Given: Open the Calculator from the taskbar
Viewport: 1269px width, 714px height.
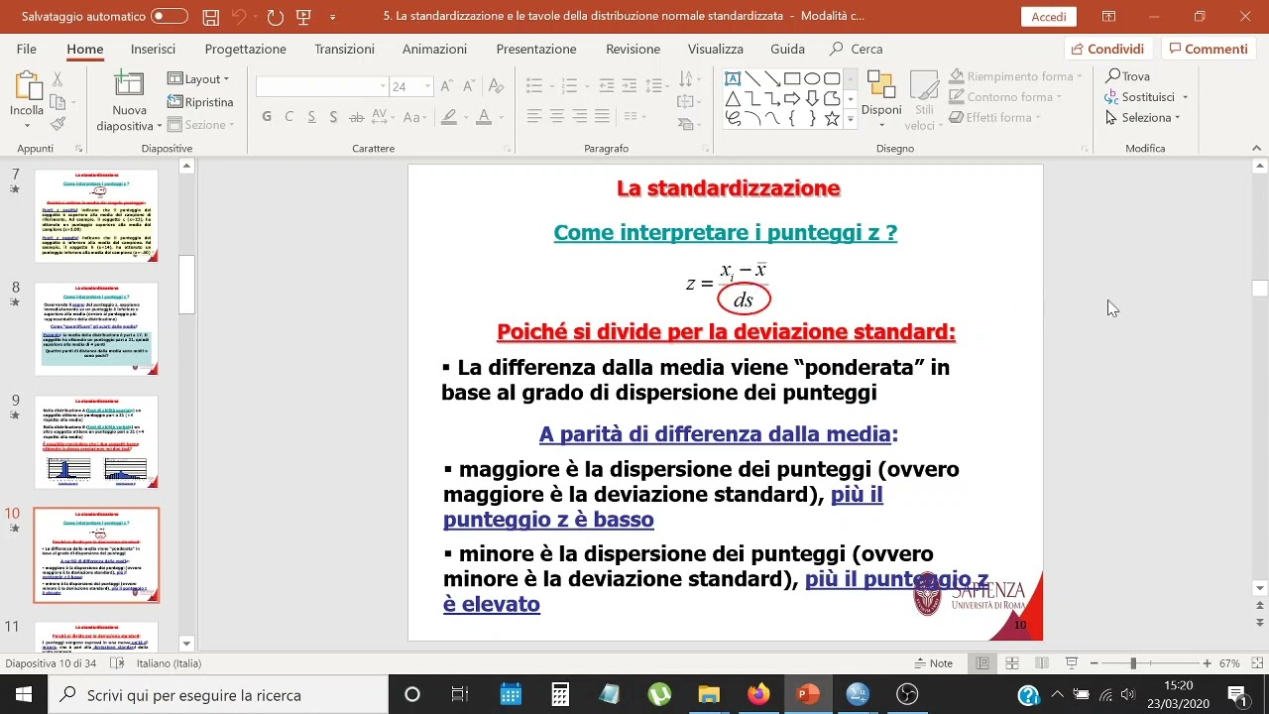Looking at the screenshot, I should (x=560, y=694).
